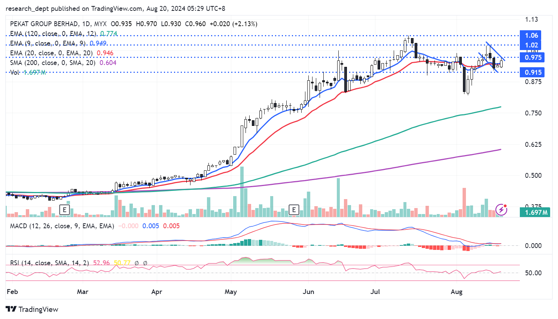Image resolution: width=558 pixels, height=319 pixels.
Task: Click the TradingView logo at bottom left
Action: pyautogui.click(x=32, y=309)
